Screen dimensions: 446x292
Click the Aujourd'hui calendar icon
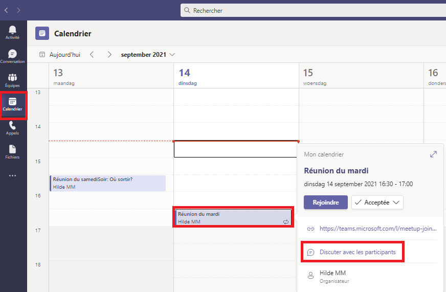point(42,55)
